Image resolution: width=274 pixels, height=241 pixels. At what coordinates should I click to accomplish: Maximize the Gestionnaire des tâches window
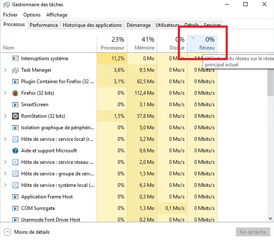point(245,4)
